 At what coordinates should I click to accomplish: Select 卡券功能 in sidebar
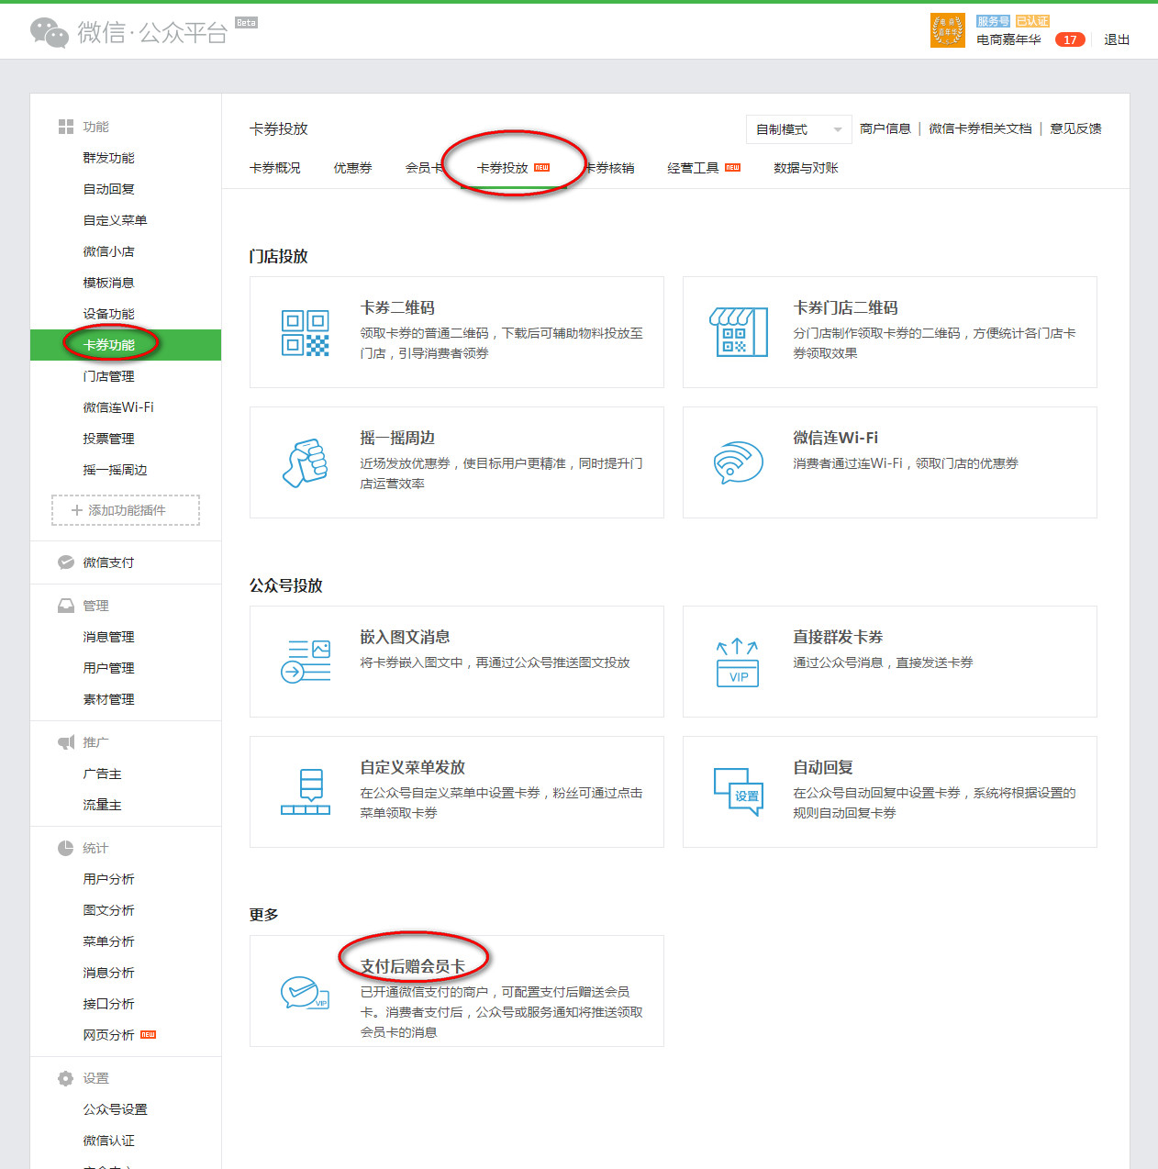click(126, 345)
